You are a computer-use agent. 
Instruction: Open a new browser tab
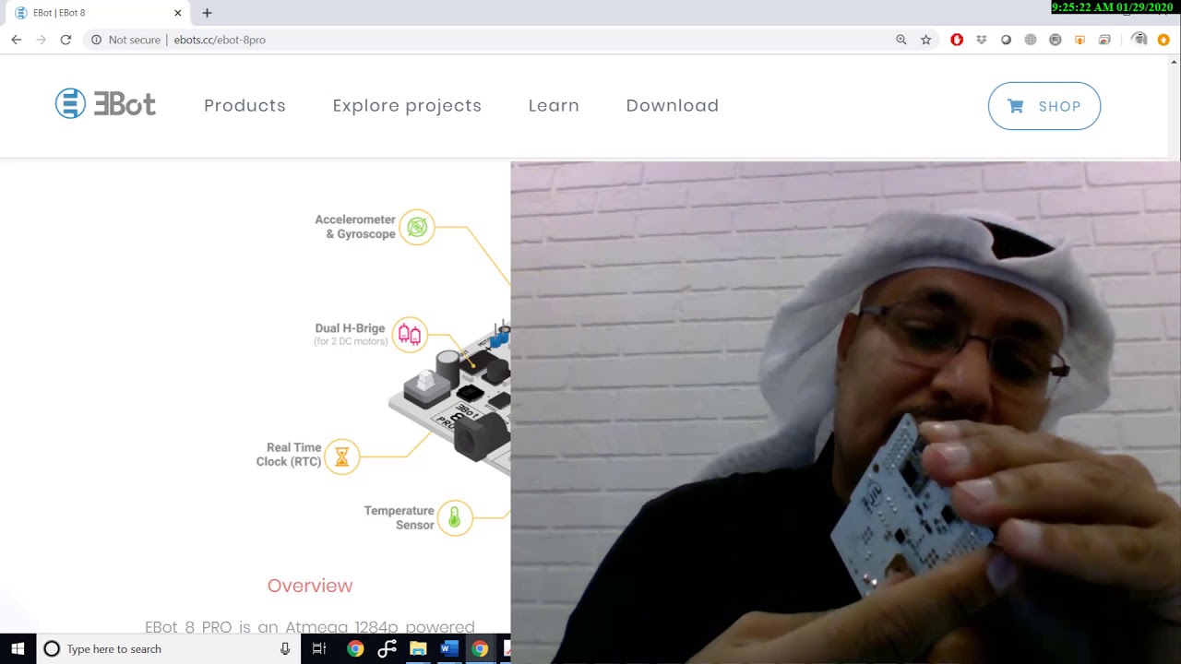(207, 13)
